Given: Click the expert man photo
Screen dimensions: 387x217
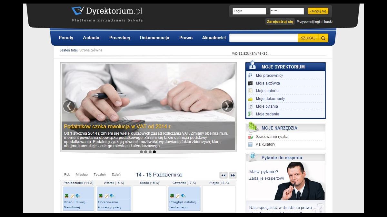Looking at the screenshot, I should pos(299,181).
